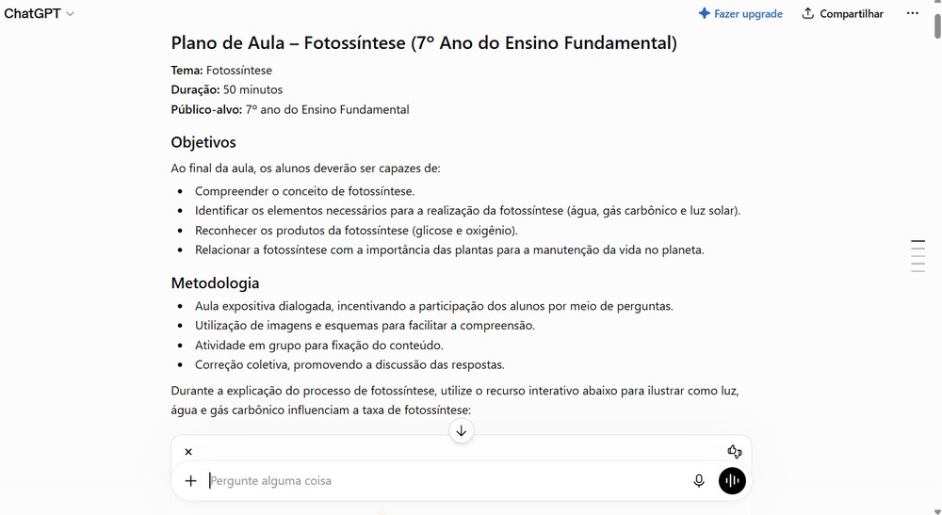Click the blue sparkle upgrade icon

click(x=704, y=13)
